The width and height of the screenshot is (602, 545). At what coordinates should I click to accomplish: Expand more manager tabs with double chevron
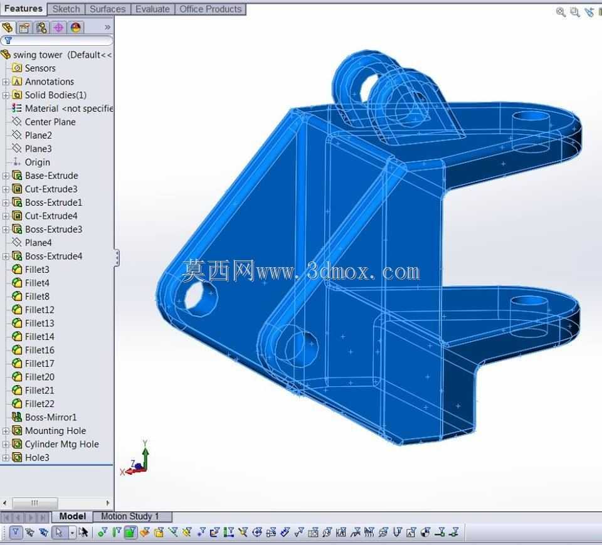coord(107,27)
